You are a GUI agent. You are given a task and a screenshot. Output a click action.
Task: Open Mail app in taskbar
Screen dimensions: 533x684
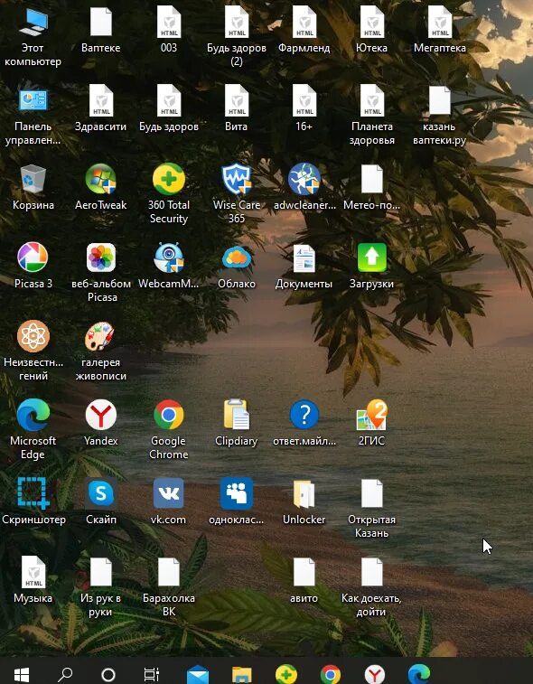click(198, 674)
